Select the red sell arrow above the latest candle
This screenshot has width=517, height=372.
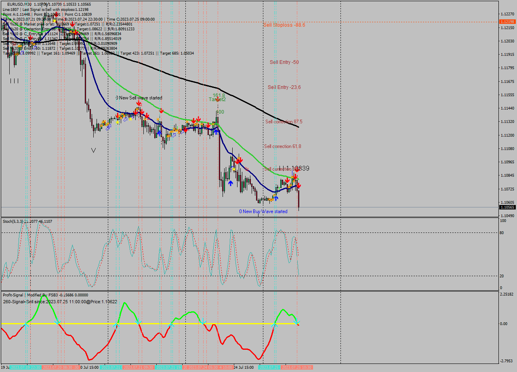click(x=299, y=186)
